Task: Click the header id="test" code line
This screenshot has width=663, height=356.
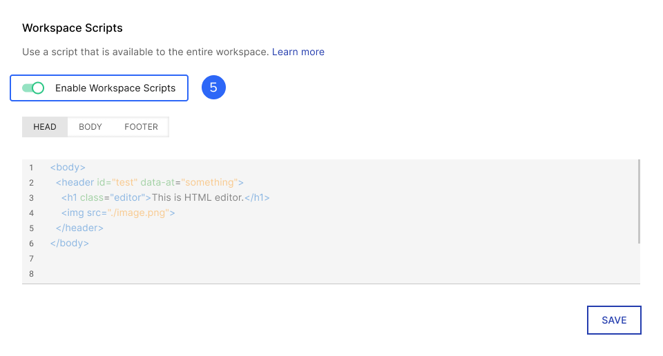Action: [x=150, y=182]
